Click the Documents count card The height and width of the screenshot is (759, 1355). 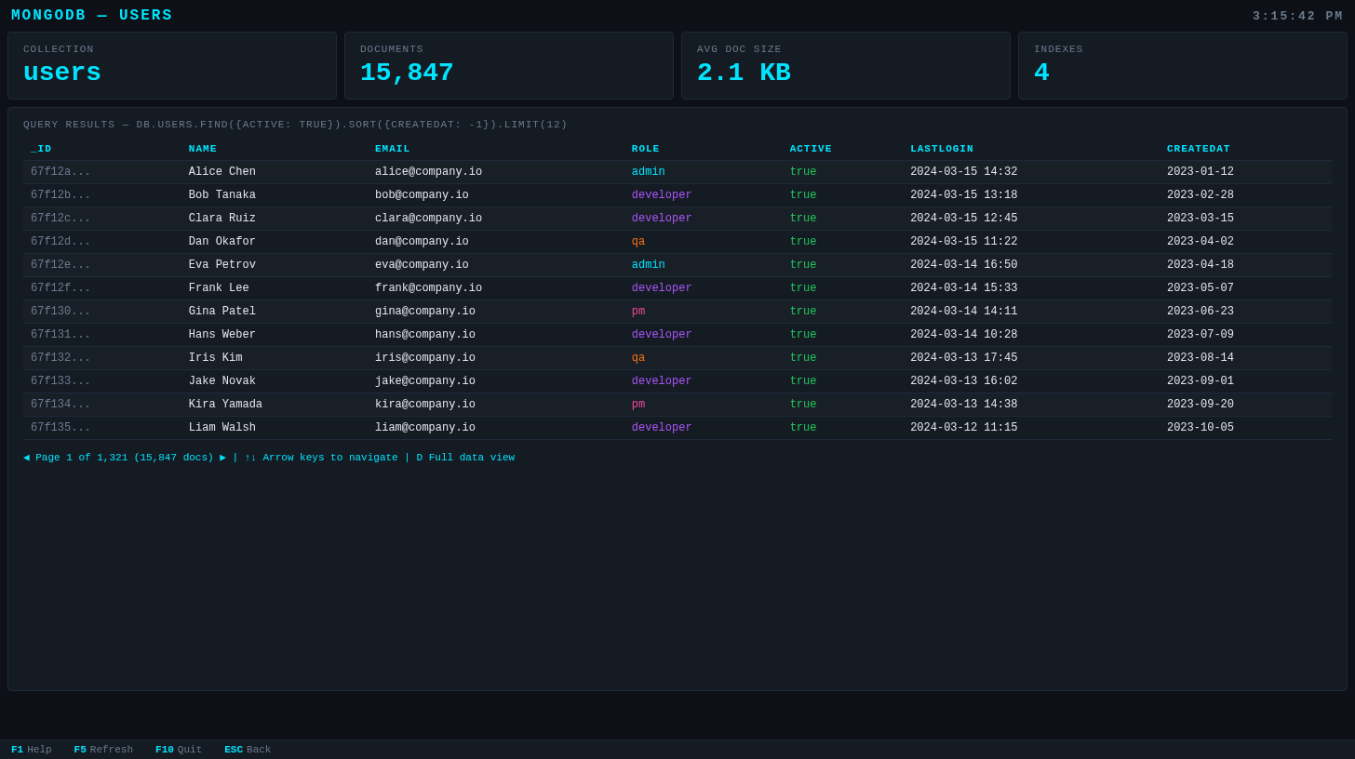point(509,66)
